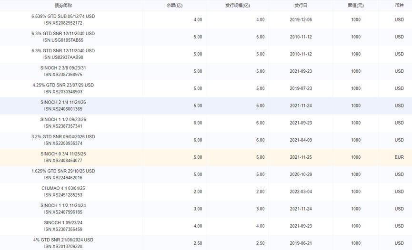Screen dimensions: 412x250
Task: Open bond with ISN USG8185TAB55
Action: tap(63, 40)
